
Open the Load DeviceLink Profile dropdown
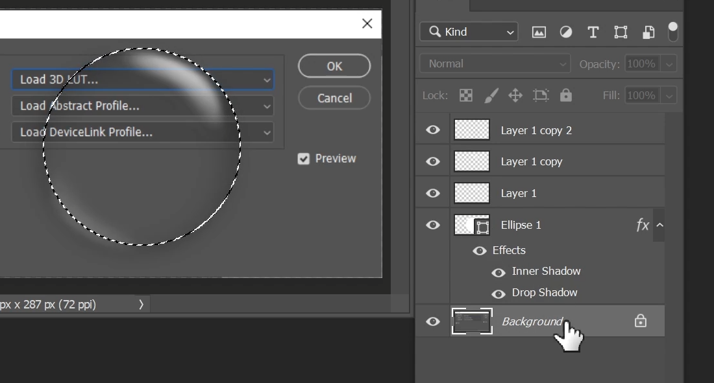coord(142,132)
